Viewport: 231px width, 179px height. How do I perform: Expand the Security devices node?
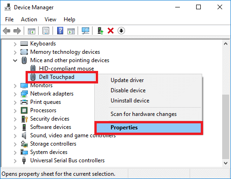click(15, 119)
